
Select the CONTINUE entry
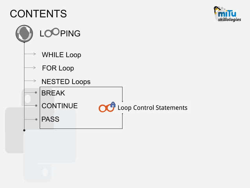click(x=60, y=106)
